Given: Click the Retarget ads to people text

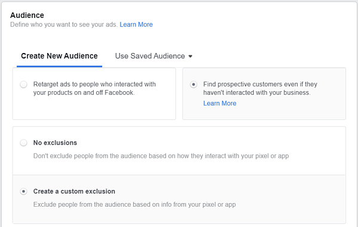Looking at the screenshot, I should pyautogui.click(x=94, y=88).
